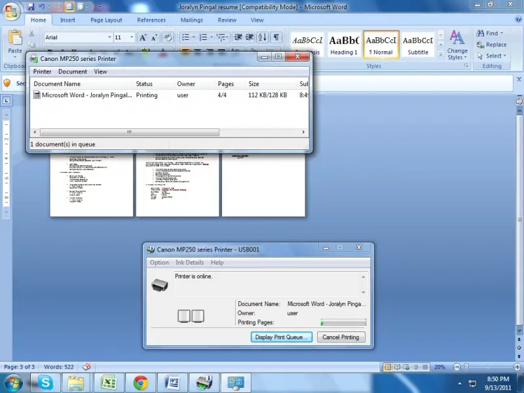Show hidden system tray icons
The width and height of the screenshot is (524, 393).
(460, 383)
